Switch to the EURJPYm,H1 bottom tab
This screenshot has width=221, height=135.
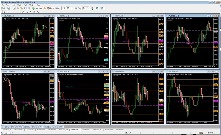[x=86, y=130]
